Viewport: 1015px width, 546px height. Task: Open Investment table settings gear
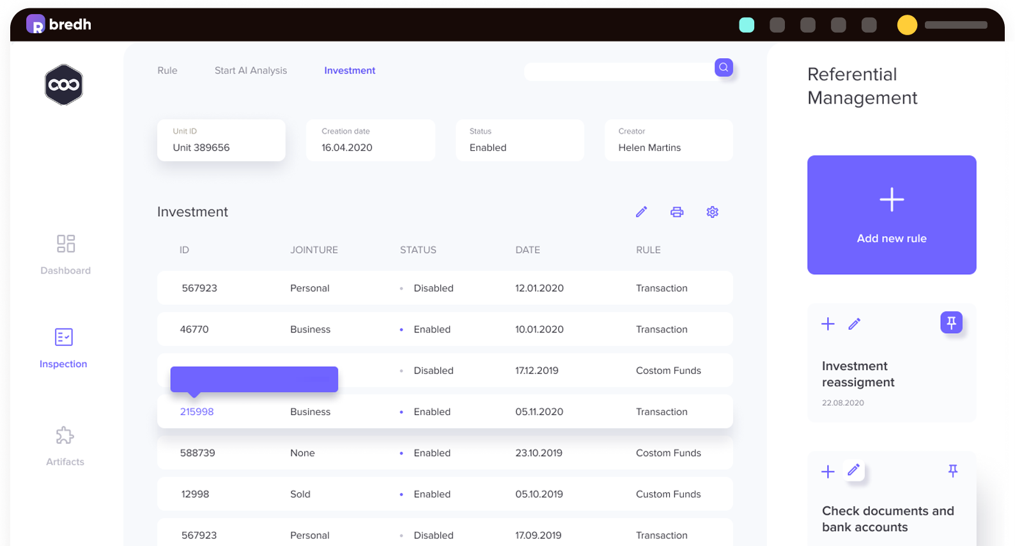point(712,212)
